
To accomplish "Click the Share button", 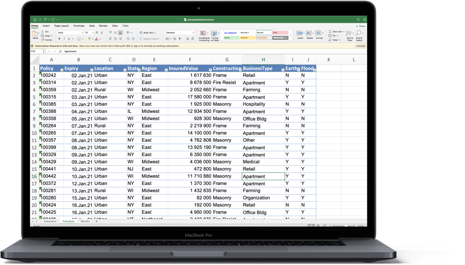I will [x=360, y=26].
